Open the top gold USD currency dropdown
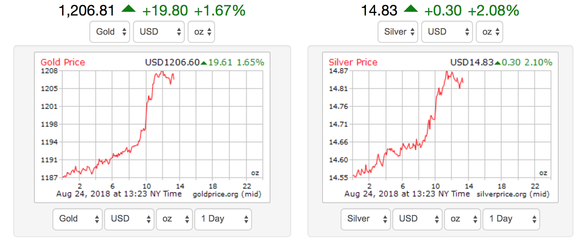The image size is (583, 240). 158,32
